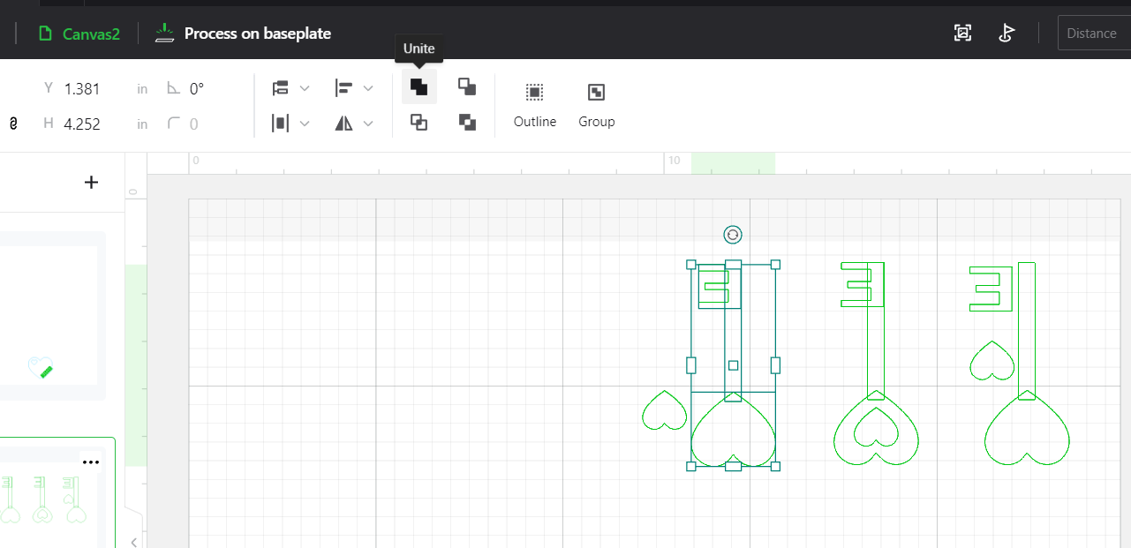1131x548 pixels.
Task: Open the flip options dropdown chevron
Action: [x=368, y=123]
